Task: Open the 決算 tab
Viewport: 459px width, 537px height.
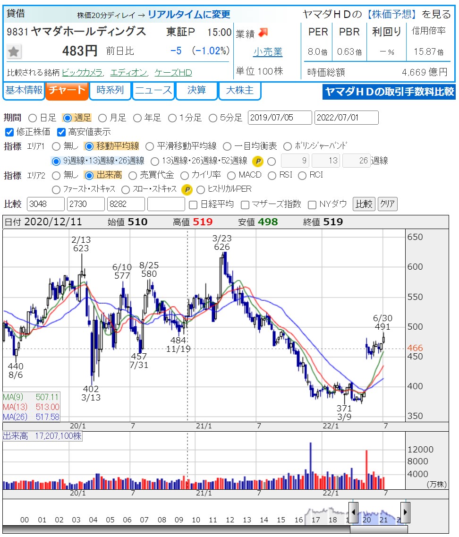Action: point(196,90)
